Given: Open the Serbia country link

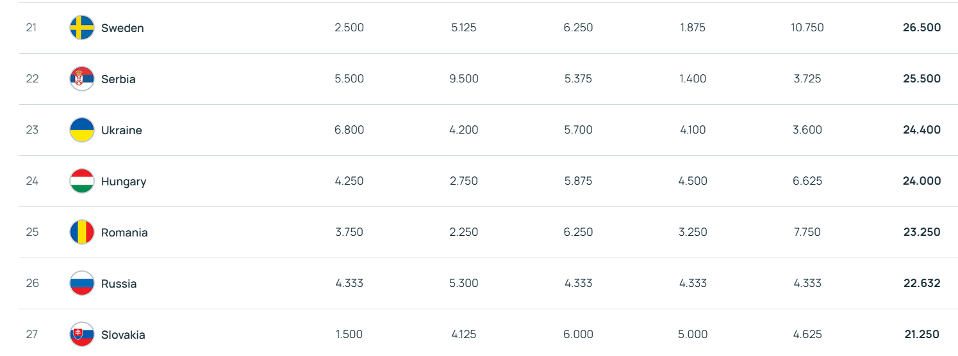Looking at the screenshot, I should pyautogui.click(x=119, y=79).
